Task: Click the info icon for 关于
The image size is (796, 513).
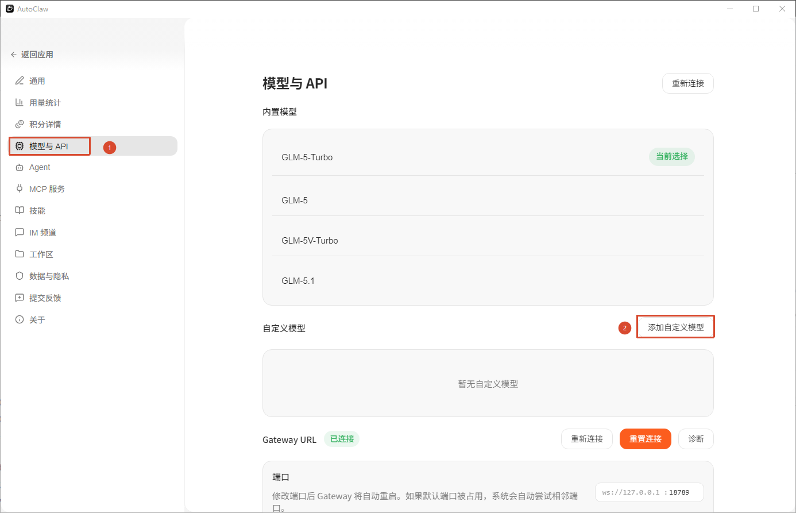Action: (20, 319)
